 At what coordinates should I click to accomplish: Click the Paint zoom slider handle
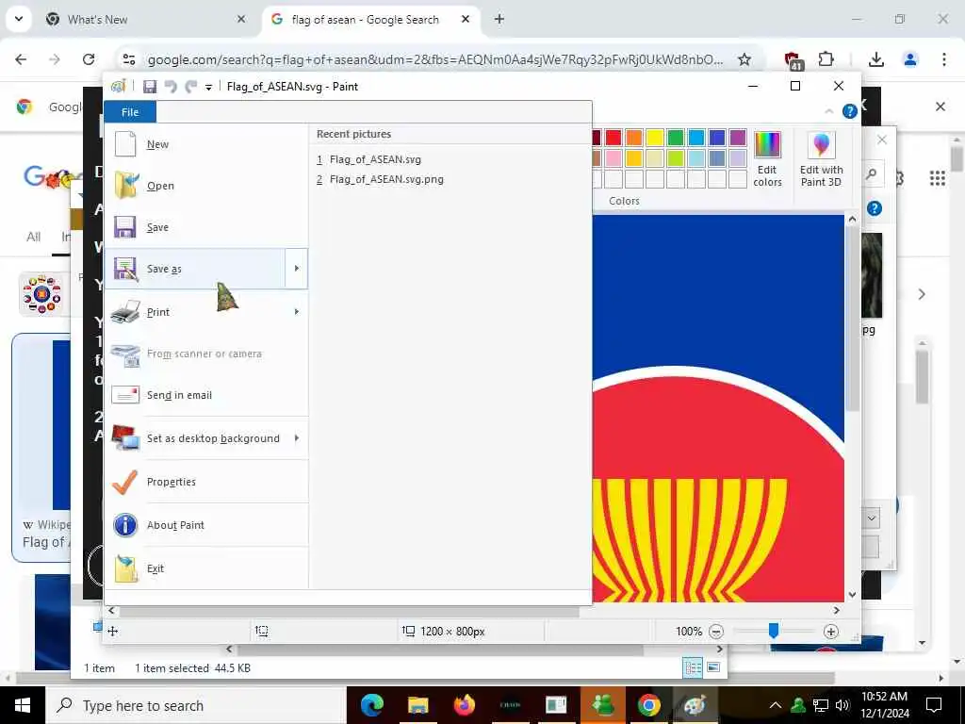(774, 631)
